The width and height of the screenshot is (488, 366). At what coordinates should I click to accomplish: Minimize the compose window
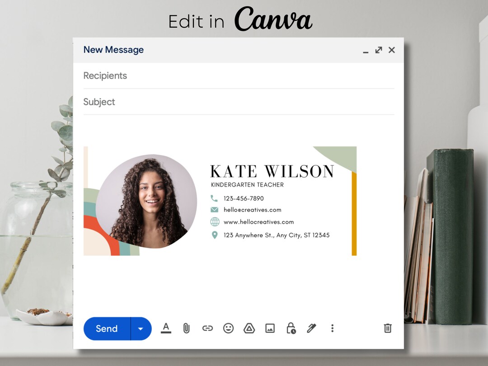(x=365, y=52)
